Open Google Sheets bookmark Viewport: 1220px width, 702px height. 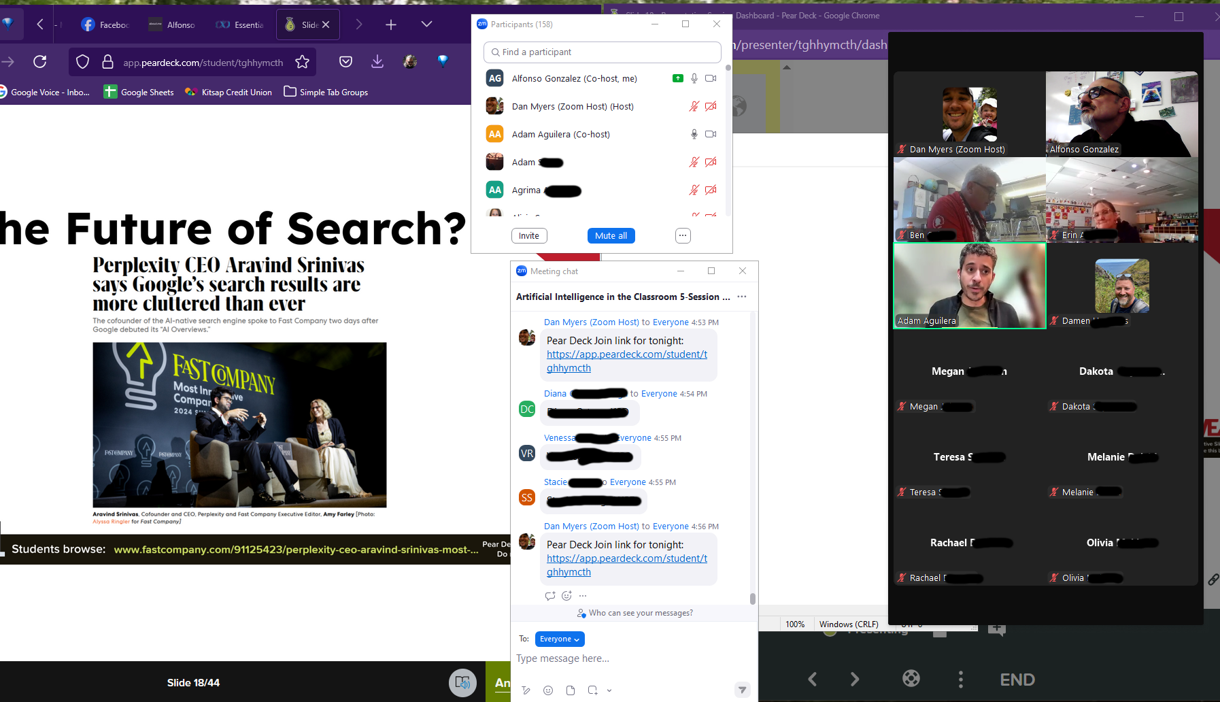click(139, 92)
